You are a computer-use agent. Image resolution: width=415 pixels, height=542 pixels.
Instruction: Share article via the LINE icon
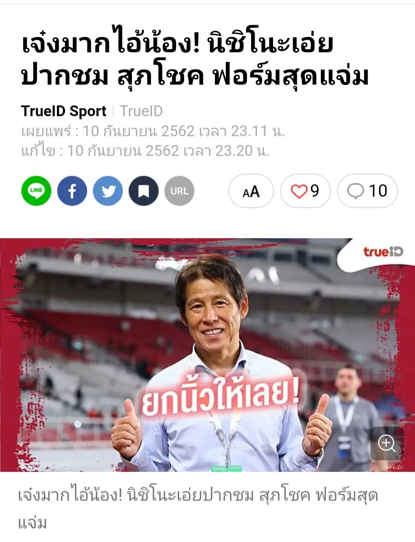click(x=36, y=191)
